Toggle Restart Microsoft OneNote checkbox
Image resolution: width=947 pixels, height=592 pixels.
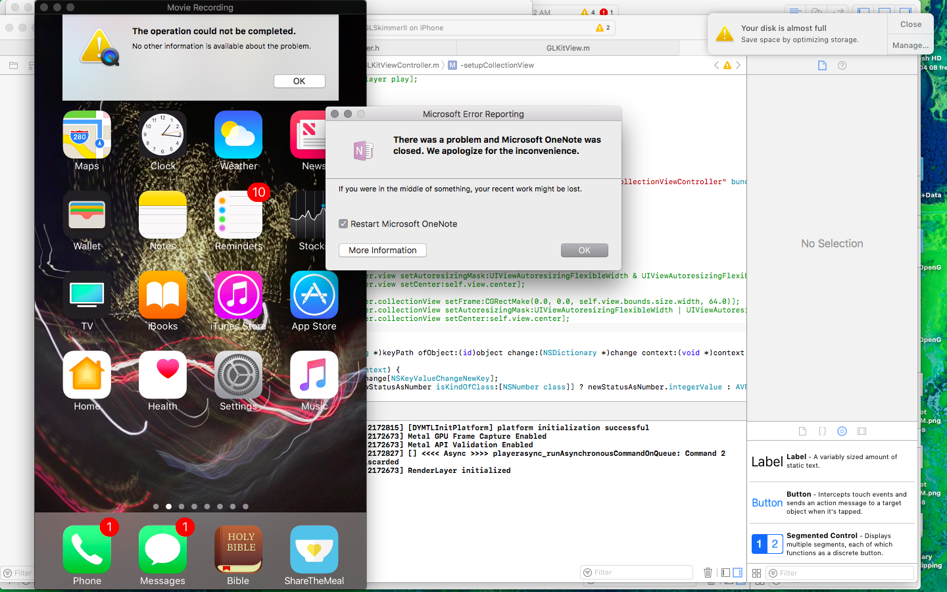click(343, 224)
